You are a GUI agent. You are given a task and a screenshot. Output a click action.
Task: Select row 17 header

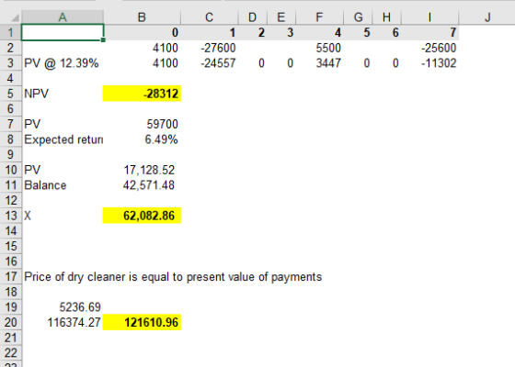tap(10, 277)
